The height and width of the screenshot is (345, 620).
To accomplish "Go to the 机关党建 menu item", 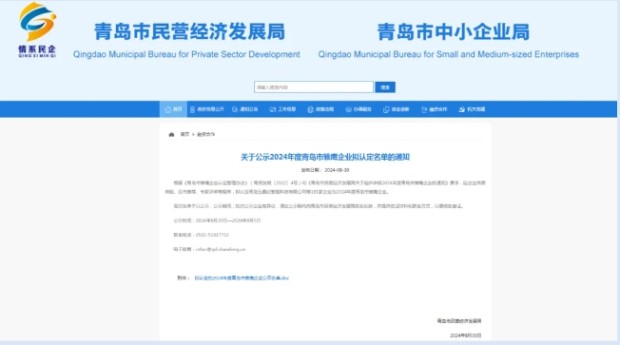I will point(476,109).
